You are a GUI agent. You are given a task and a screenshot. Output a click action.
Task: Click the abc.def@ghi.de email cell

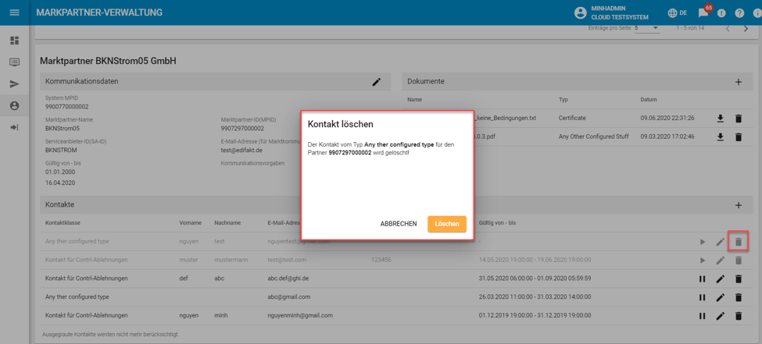(x=290, y=278)
